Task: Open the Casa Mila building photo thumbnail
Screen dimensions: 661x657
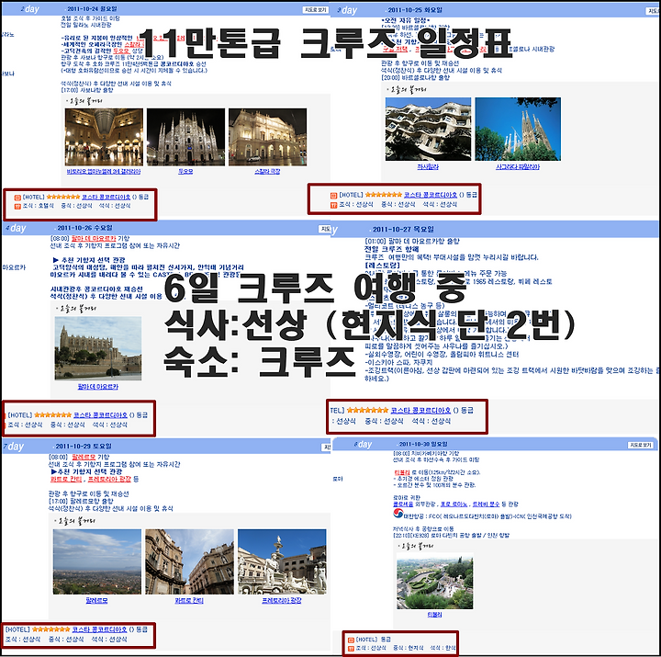Action: click(428, 130)
